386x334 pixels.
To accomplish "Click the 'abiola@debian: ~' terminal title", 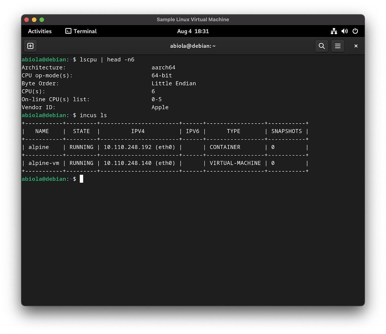I will click(x=193, y=46).
